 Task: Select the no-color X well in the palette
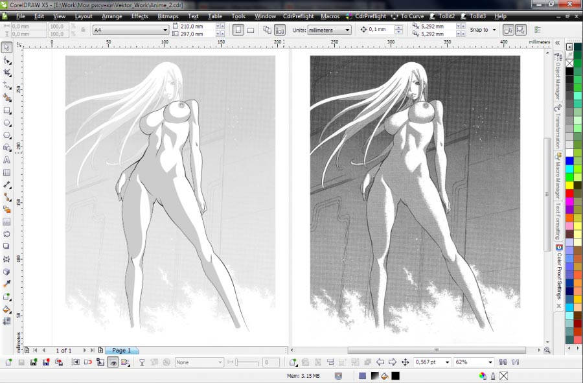569,63
